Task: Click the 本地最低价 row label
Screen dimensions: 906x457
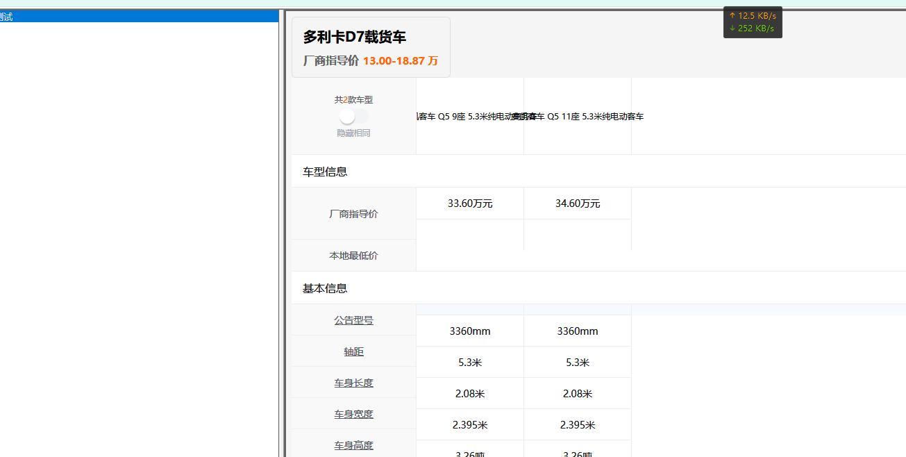Action: click(353, 256)
